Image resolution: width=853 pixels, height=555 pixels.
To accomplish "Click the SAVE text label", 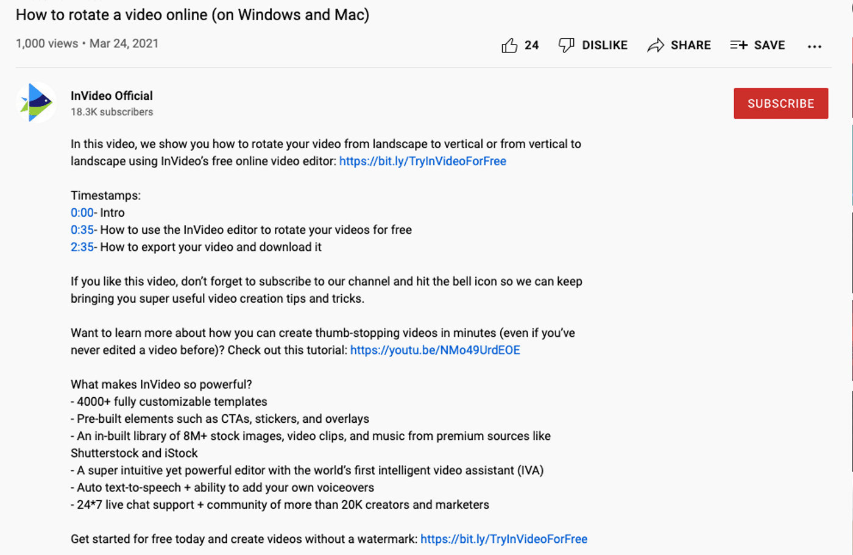I will [x=770, y=45].
